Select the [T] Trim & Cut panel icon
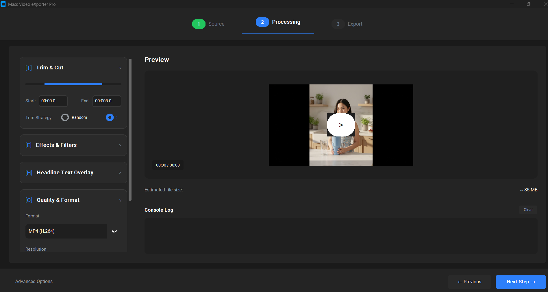Image resolution: width=548 pixels, height=292 pixels. click(x=28, y=68)
